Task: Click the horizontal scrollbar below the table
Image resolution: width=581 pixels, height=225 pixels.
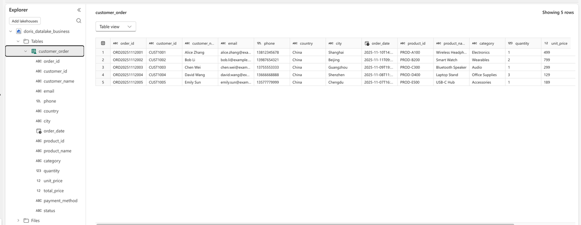Action: point(305,224)
